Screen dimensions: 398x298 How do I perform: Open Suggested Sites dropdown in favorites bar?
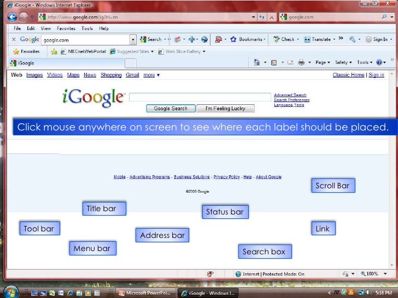pos(132,51)
